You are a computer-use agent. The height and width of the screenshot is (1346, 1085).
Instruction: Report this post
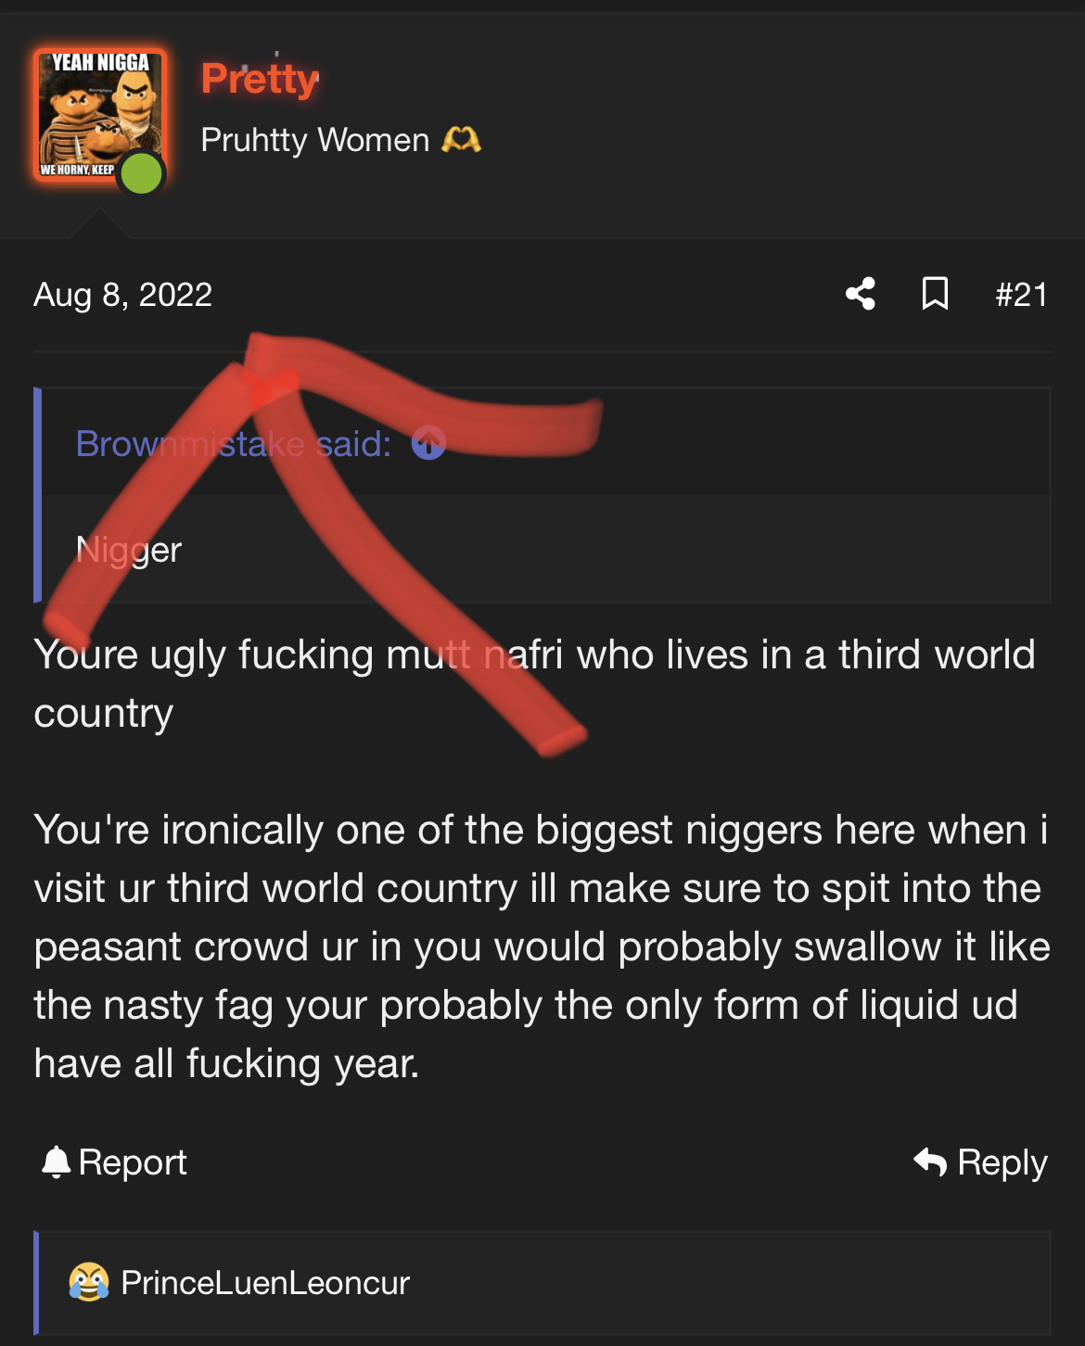pos(115,1162)
